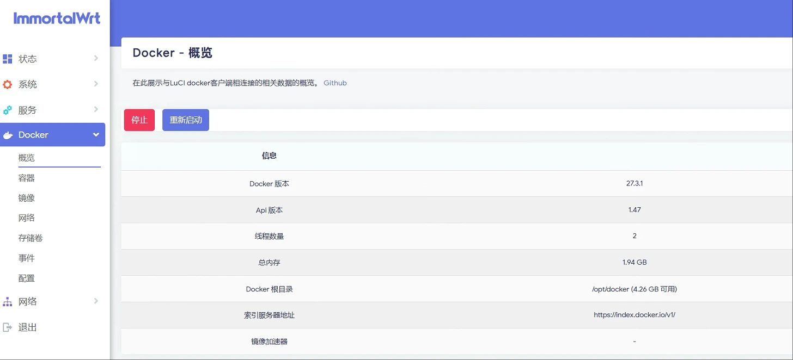Click the 网络 sitemap icon in sidebar
This screenshot has height=360, width=793.
pos(7,301)
